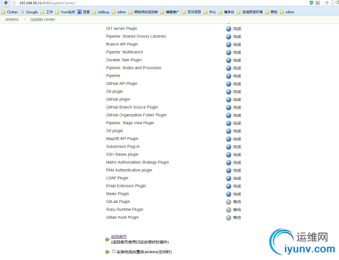Open the Google bookmark
339x260 pixels.
pyautogui.click(x=29, y=12)
